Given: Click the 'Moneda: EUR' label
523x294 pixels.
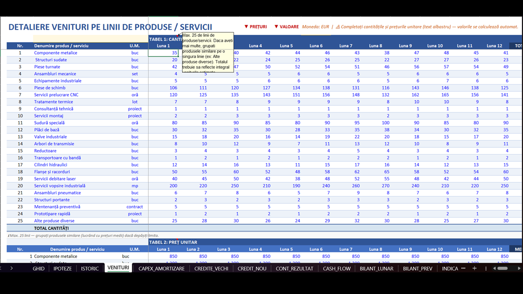Looking at the screenshot, I should 315,27.
